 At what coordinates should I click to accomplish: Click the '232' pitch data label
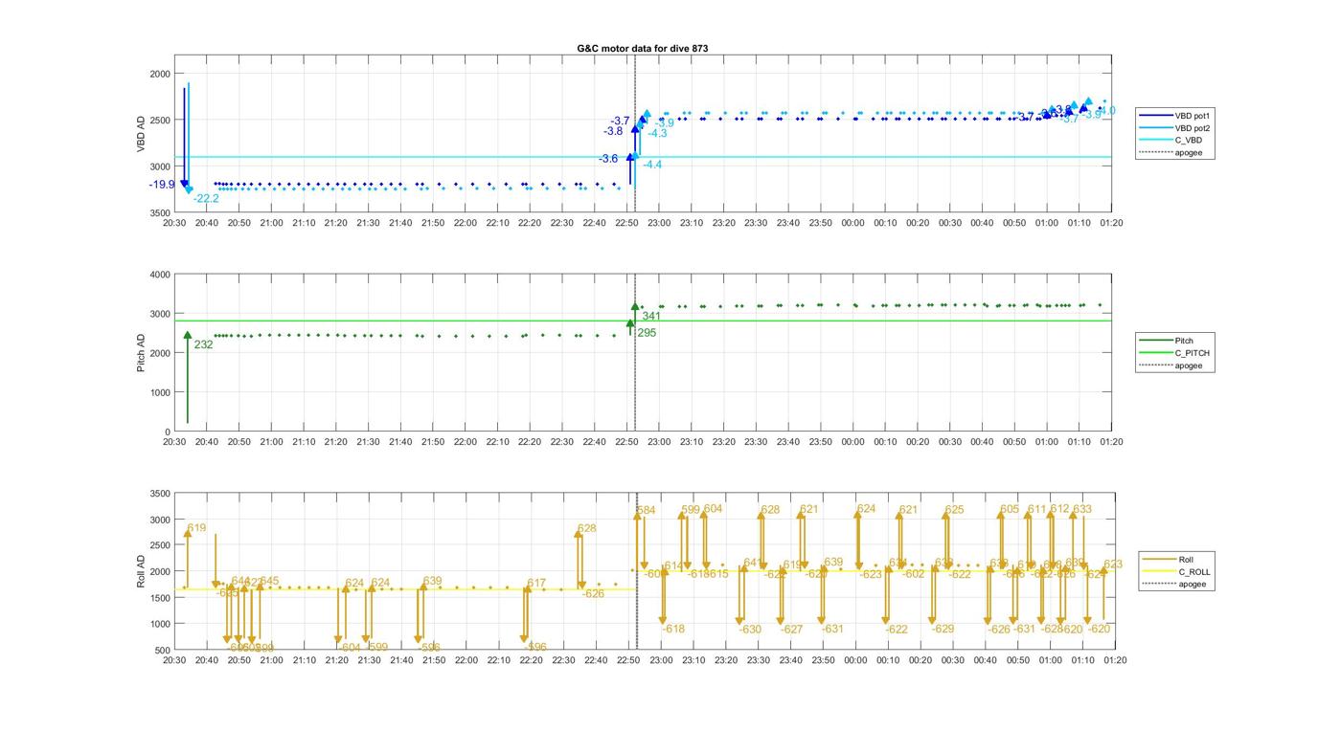point(203,344)
